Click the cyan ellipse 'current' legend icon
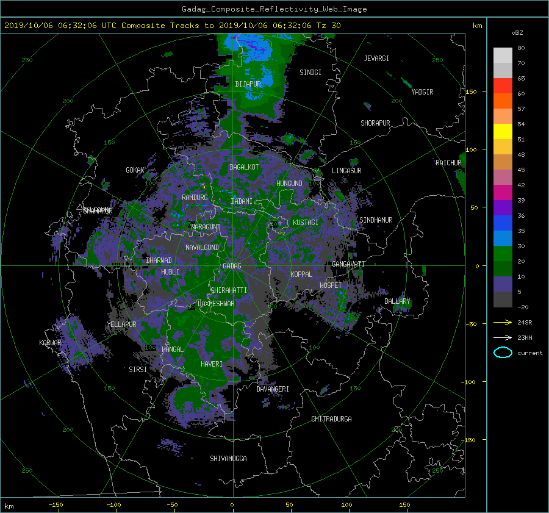This screenshot has height=513, width=549. coord(503,353)
